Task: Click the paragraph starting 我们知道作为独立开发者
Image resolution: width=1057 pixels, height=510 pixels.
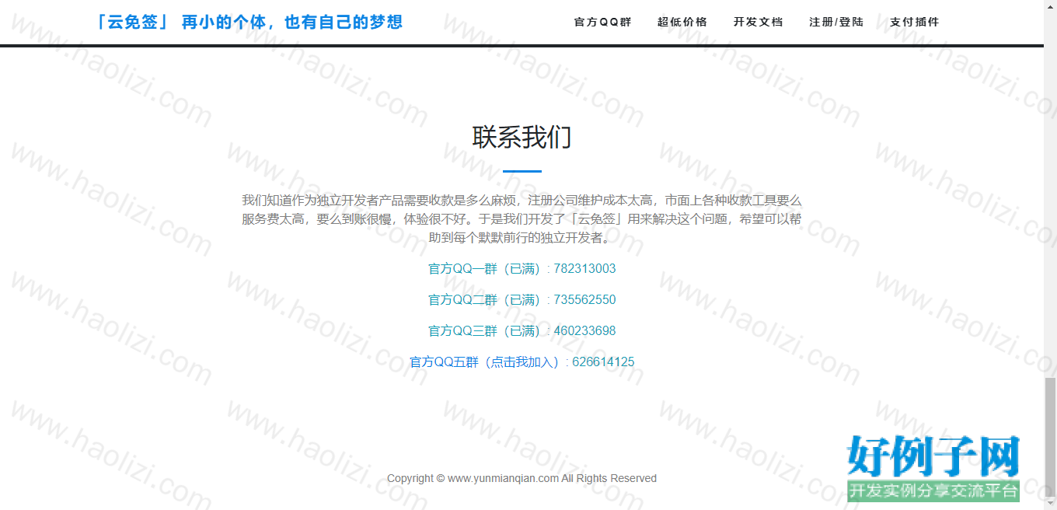Action: pyautogui.click(x=522, y=219)
